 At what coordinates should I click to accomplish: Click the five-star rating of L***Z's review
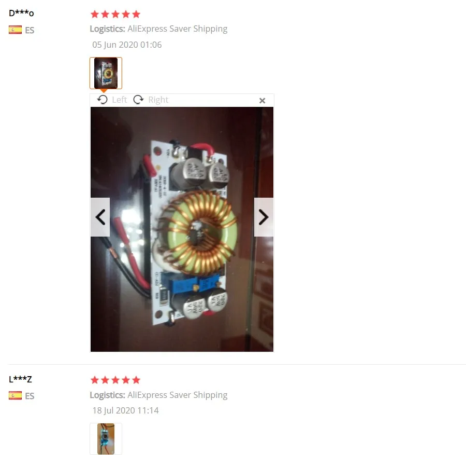coord(115,380)
